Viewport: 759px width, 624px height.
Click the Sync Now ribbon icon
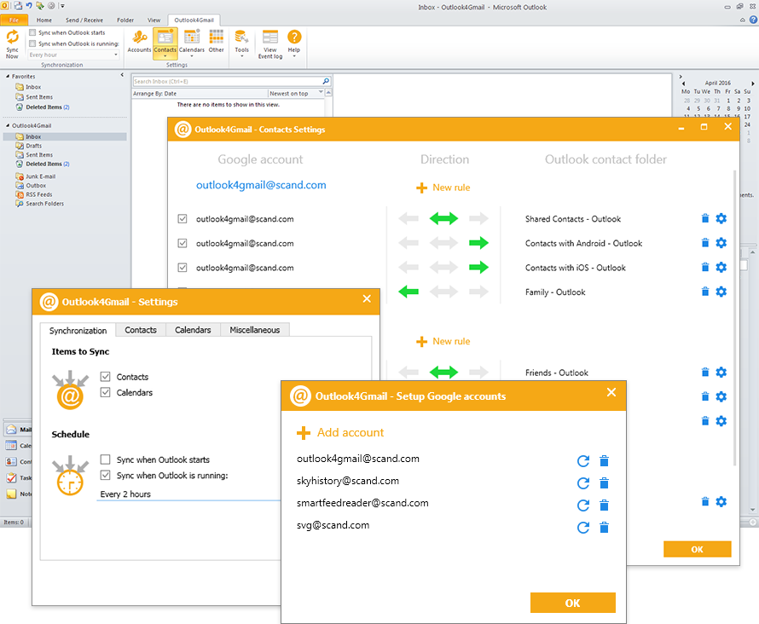(x=12, y=41)
